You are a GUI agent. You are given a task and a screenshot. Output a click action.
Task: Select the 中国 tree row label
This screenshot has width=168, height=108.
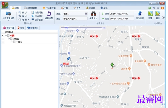click(12, 36)
